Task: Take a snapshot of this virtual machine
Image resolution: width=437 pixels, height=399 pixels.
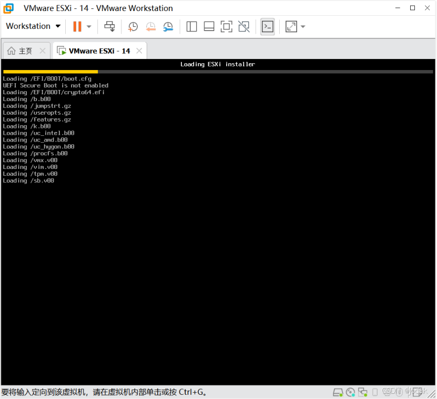Action: 133,27
